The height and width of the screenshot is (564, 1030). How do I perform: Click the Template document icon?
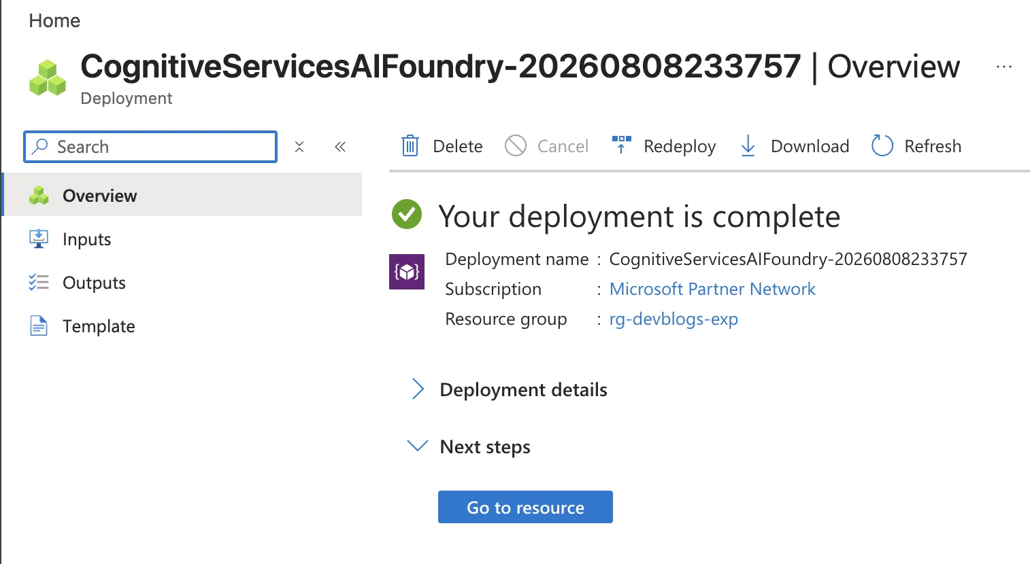pyautogui.click(x=39, y=326)
